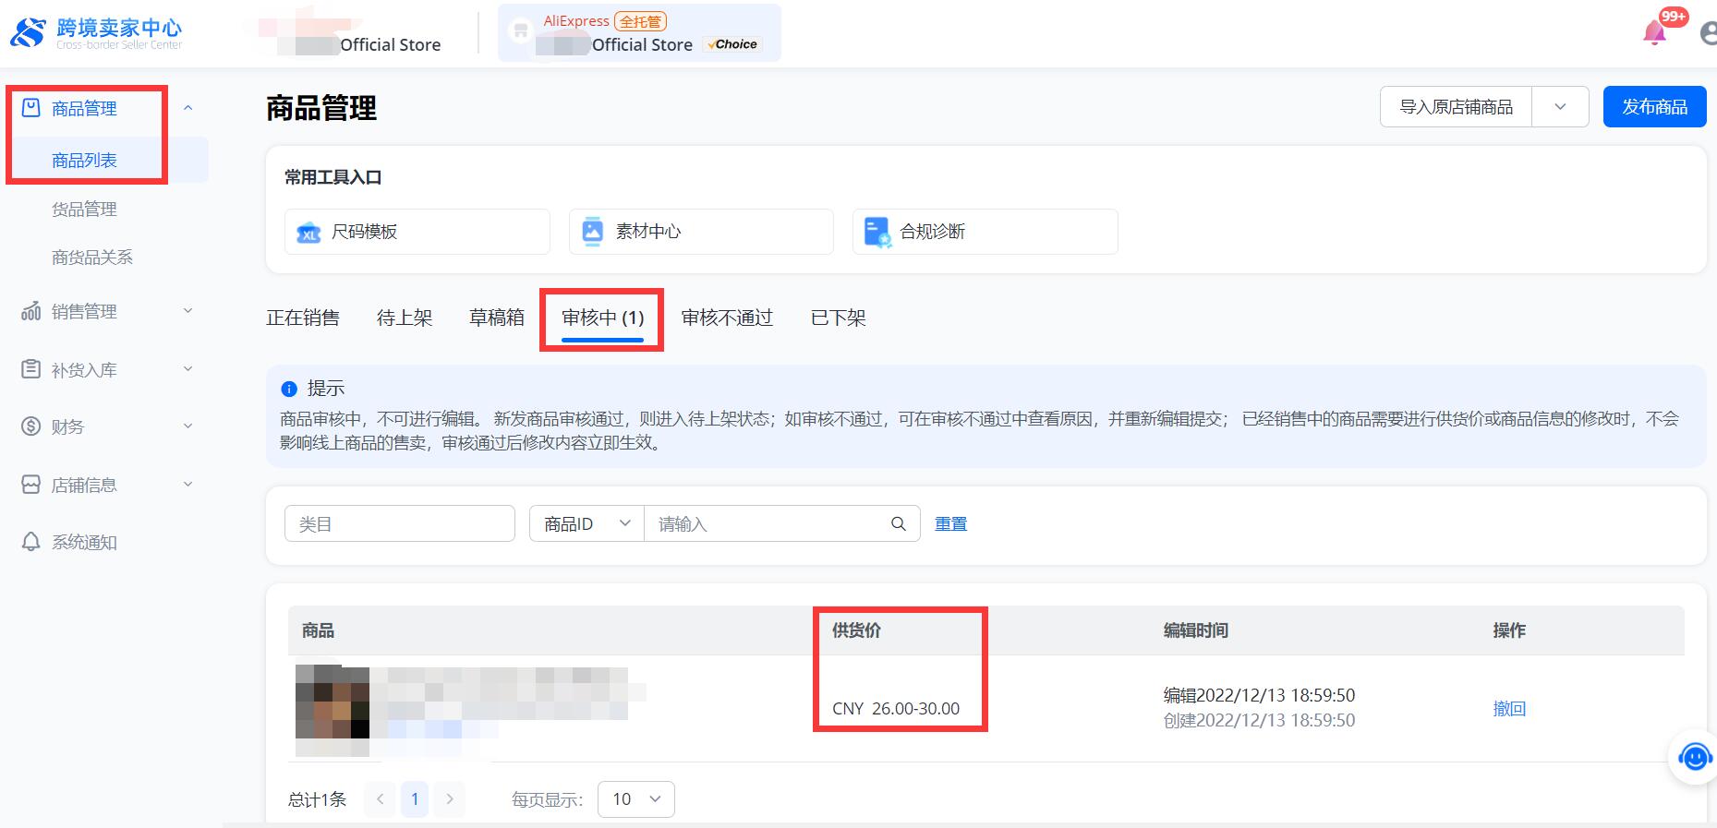
Task: Select page 1 in pagination
Action: click(x=415, y=799)
